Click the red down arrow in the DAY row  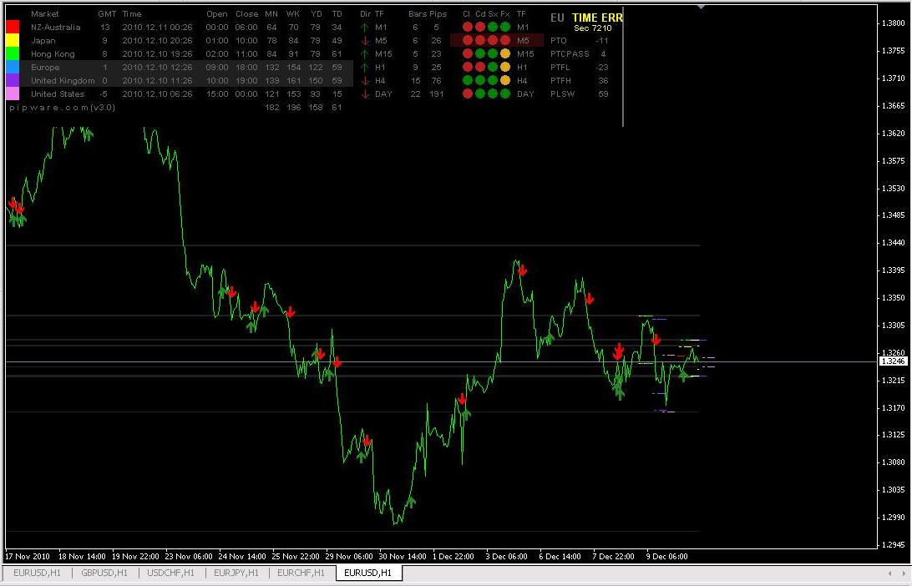point(365,93)
